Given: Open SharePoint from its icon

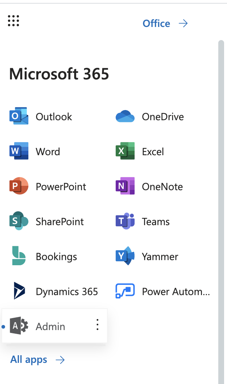Looking at the screenshot, I should (x=19, y=222).
